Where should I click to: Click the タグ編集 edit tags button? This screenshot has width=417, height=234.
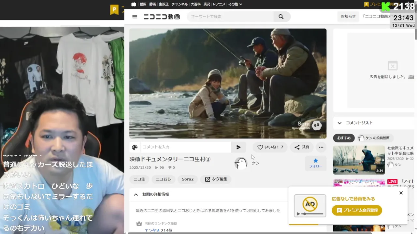click(216, 179)
